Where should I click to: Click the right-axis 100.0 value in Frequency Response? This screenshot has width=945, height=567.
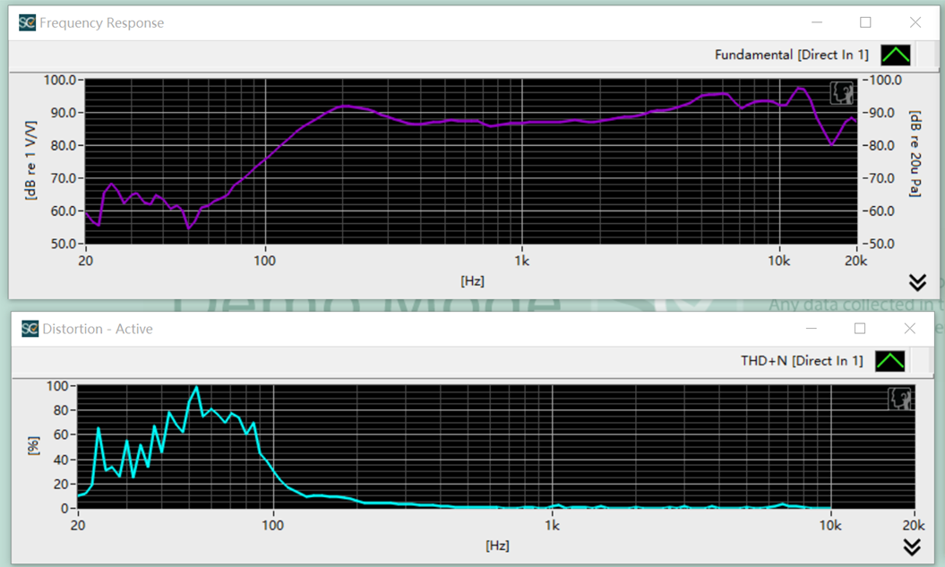tap(884, 80)
